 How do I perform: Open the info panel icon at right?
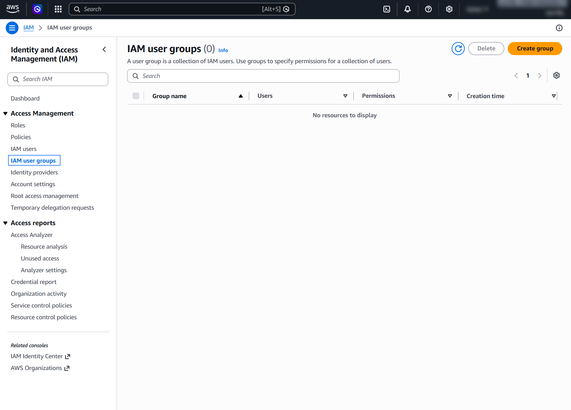(559, 28)
